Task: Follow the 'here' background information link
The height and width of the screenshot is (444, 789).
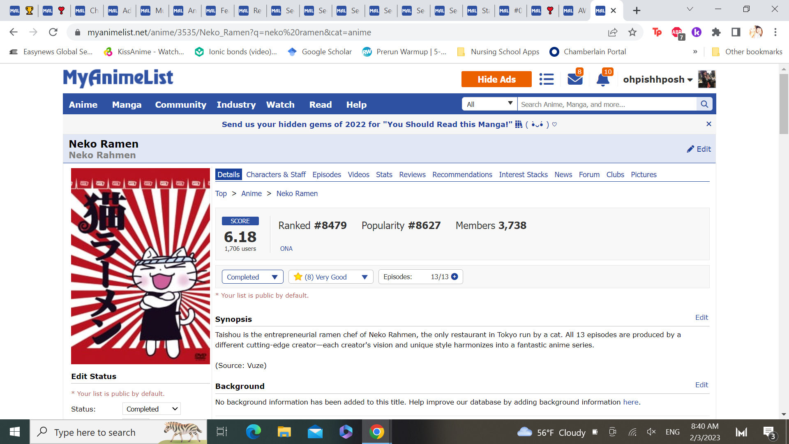Action: (x=631, y=402)
